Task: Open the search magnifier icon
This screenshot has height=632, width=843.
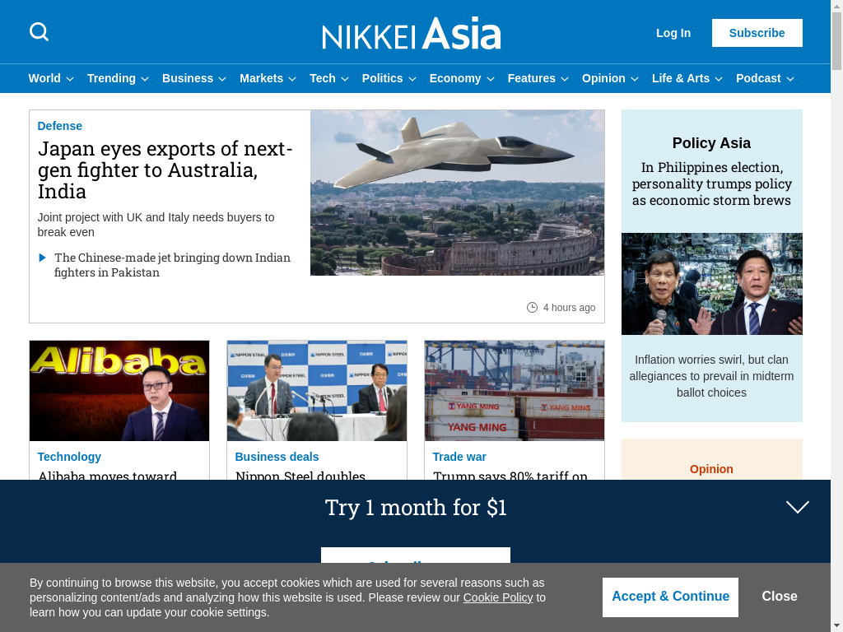Action: pos(39,32)
